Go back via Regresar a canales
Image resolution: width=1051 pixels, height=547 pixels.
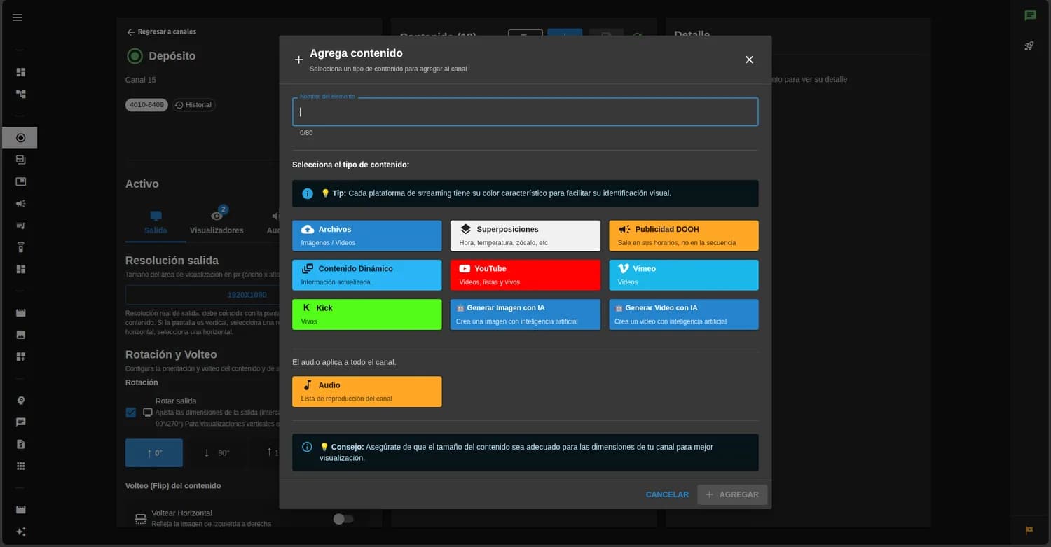tap(161, 32)
